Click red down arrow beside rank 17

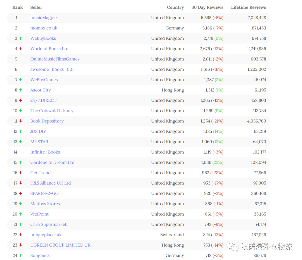(21, 183)
